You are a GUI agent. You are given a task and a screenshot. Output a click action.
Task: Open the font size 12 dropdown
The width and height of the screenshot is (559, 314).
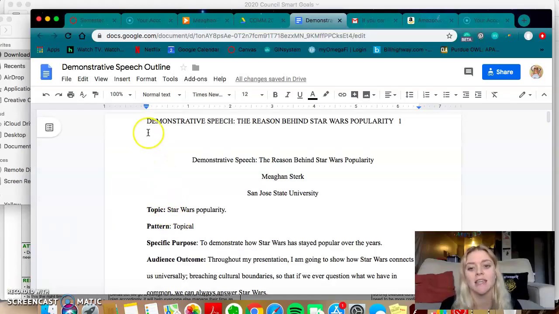pyautogui.click(x=252, y=95)
